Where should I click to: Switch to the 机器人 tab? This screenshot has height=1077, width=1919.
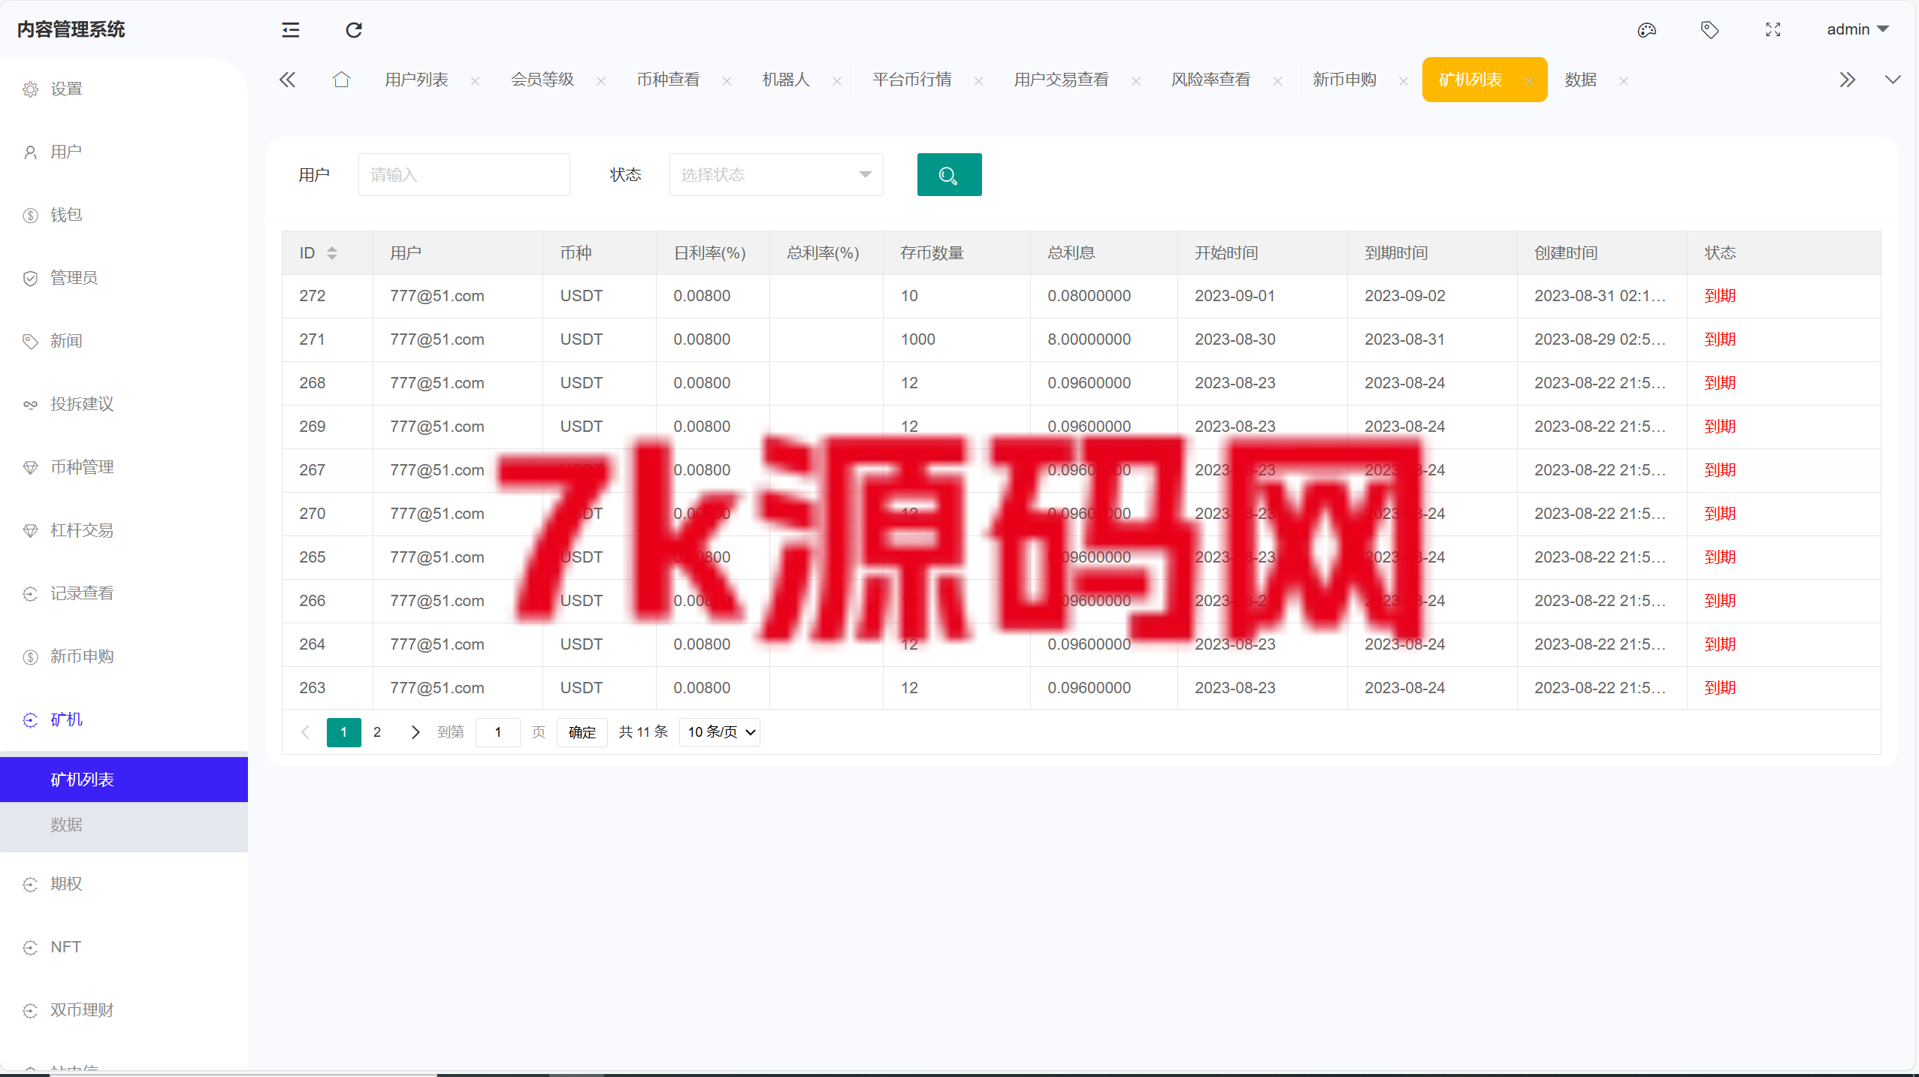tap(786, 80)
